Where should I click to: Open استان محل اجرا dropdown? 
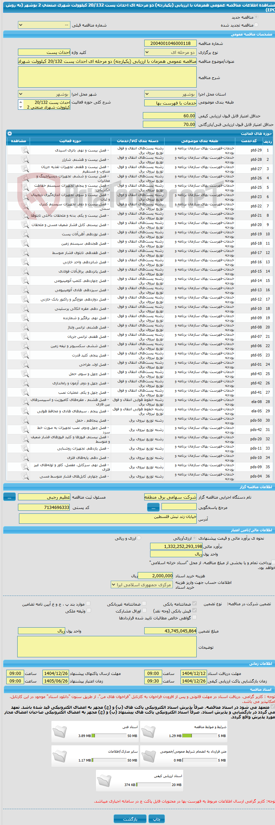pyautogui.click(x=170, y=94)
